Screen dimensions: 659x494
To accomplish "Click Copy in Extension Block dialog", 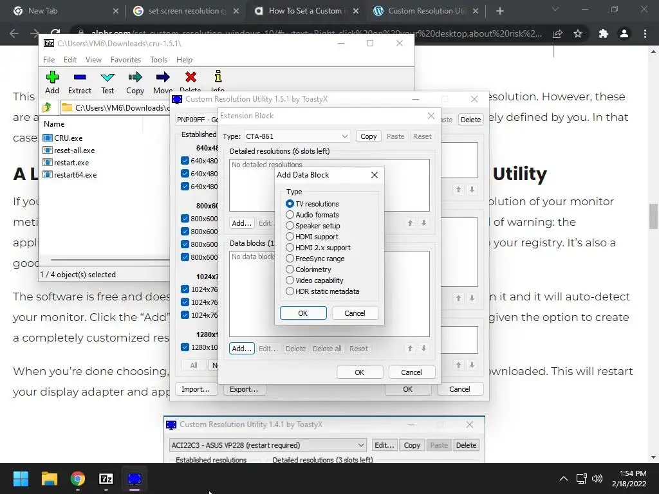I will pos(369,136).
